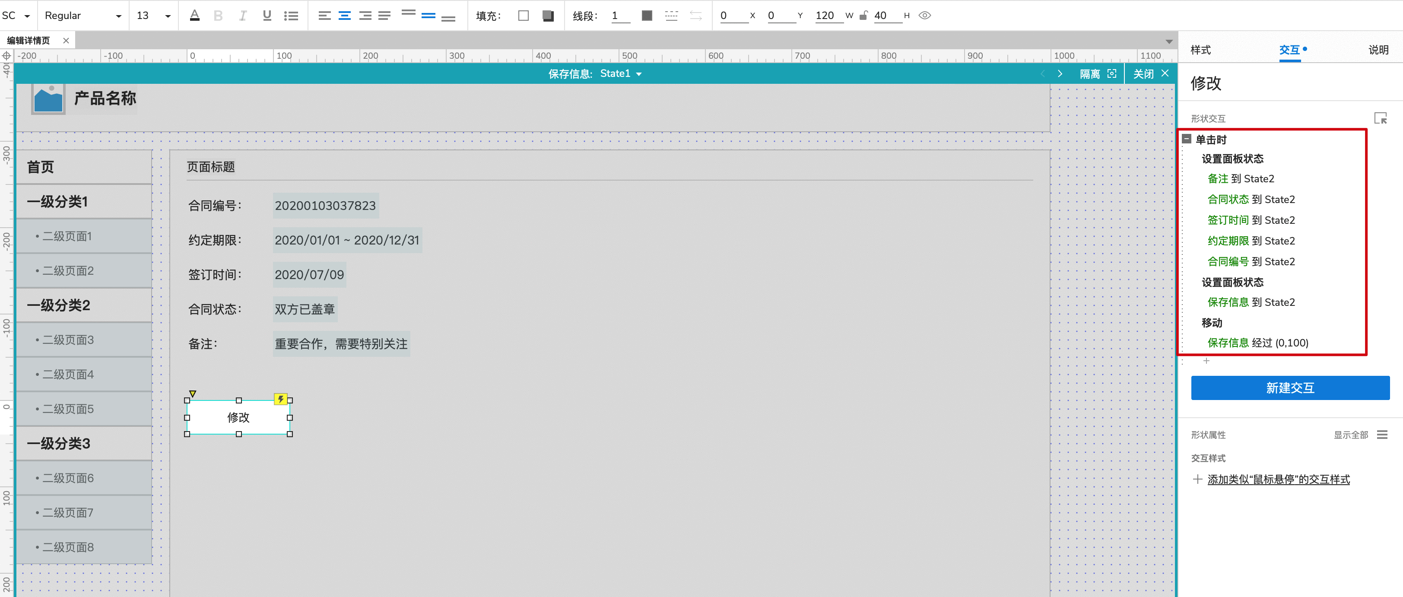Collapse the 单击时 event
Image resolution: width=1403 pixels, height=597 pixels.
[1187, 139]
